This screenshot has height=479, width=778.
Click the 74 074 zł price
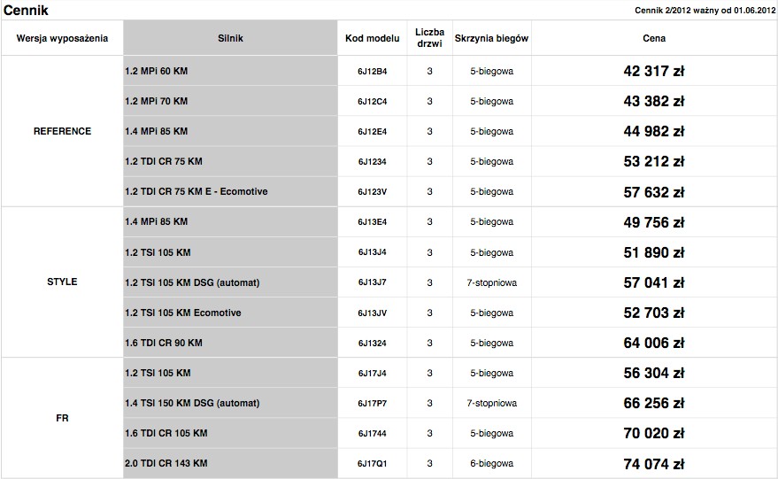pos(654,464)
